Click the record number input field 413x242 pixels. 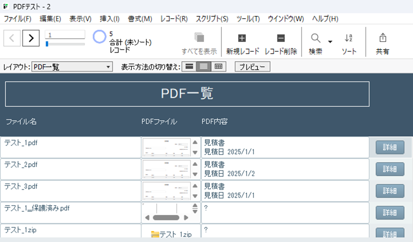[65, 35]
